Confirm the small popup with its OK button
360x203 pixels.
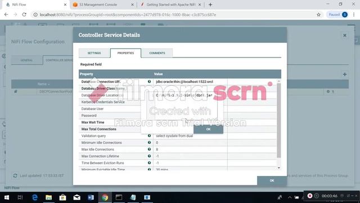[208, 129]
